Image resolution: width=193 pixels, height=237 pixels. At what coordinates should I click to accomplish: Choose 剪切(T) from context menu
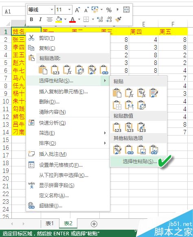68,38
